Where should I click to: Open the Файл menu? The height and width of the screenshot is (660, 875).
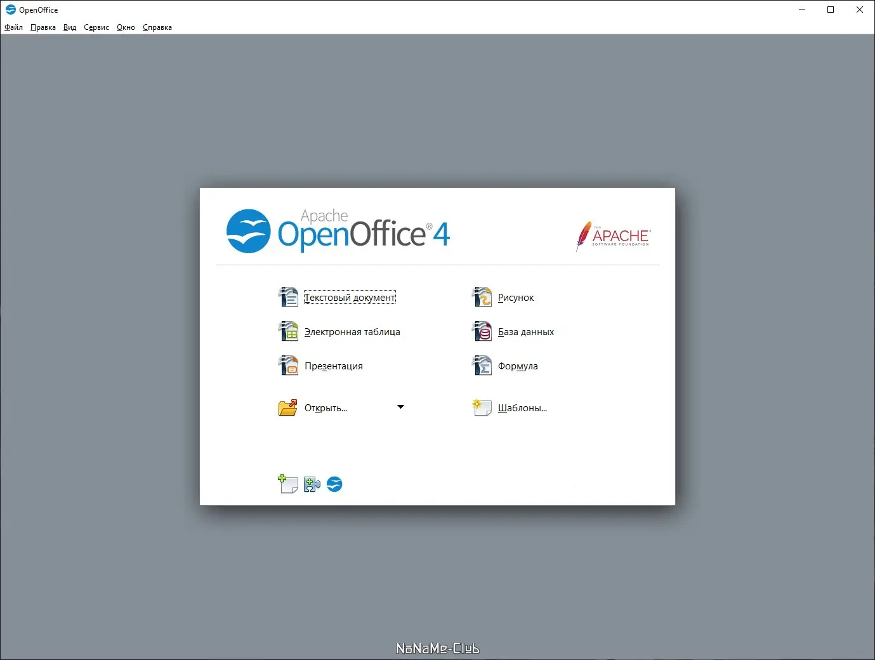tap(13, 27)
